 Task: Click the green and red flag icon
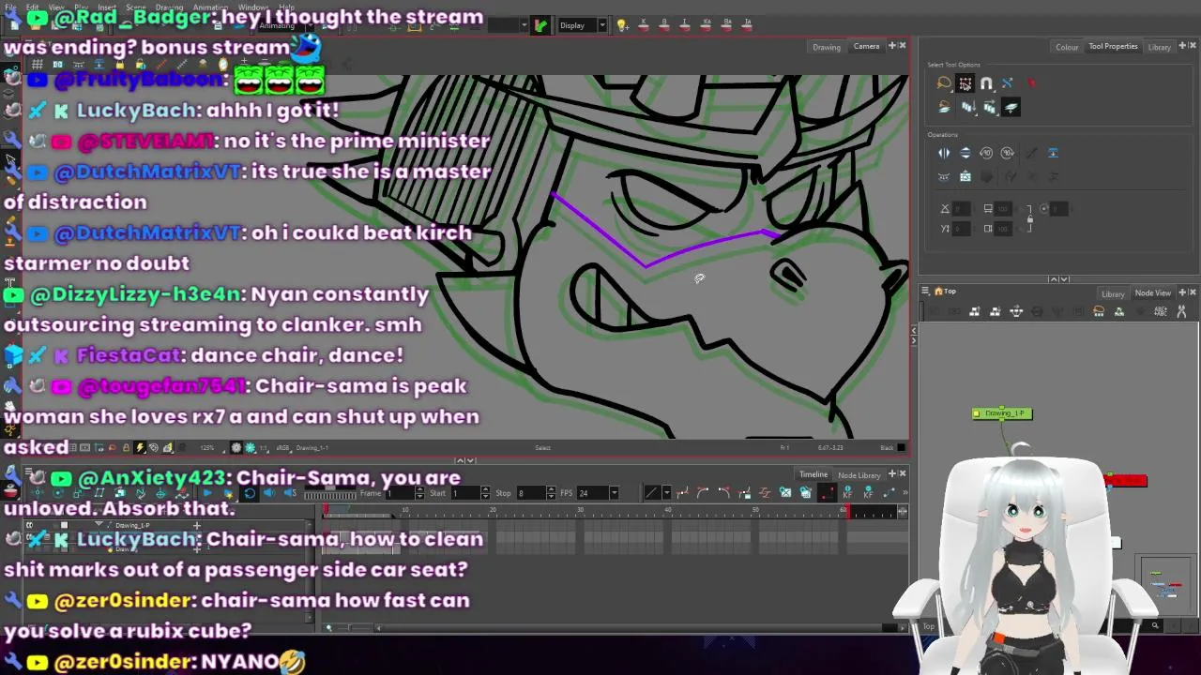tap(540, 25)
